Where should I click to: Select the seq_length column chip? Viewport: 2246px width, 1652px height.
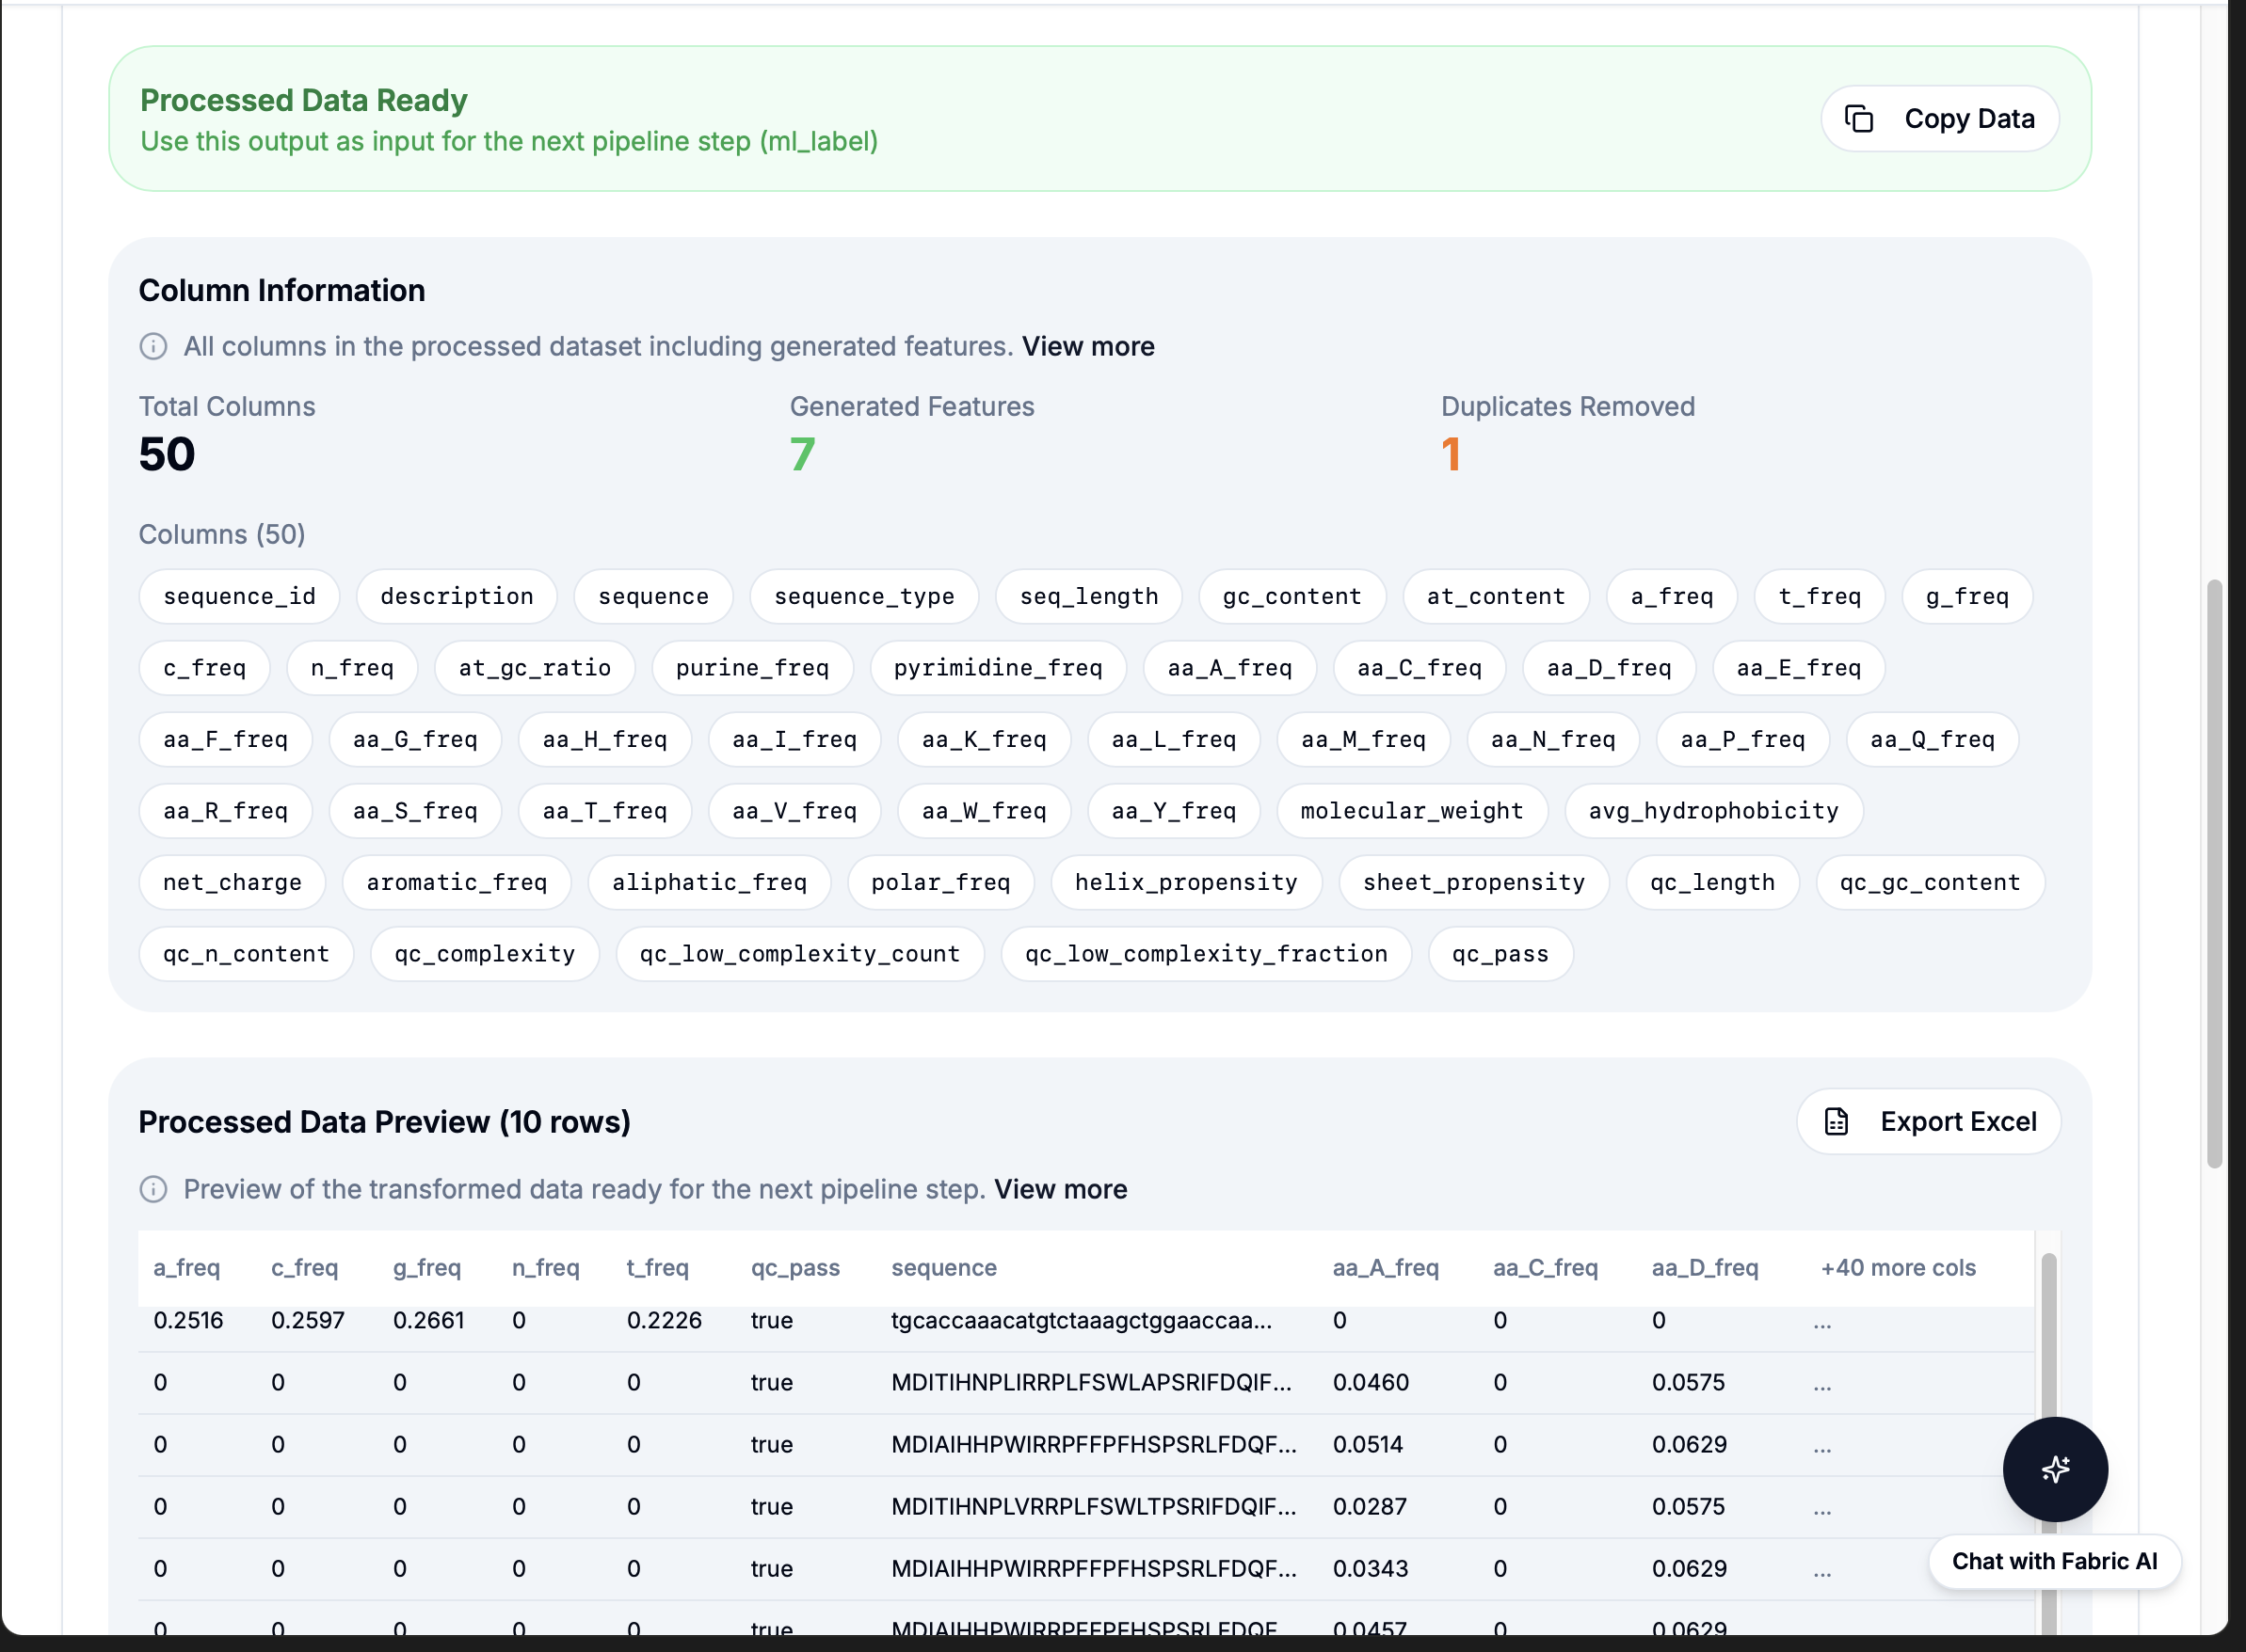coord(1088,596)
